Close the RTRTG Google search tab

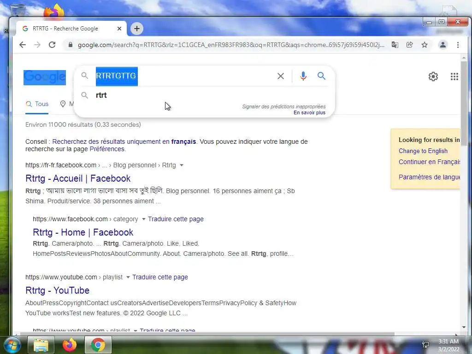tap(119, 29)
